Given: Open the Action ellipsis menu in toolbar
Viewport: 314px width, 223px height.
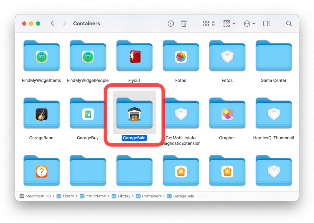Looking at the screenshot, I should coord(250,24).
